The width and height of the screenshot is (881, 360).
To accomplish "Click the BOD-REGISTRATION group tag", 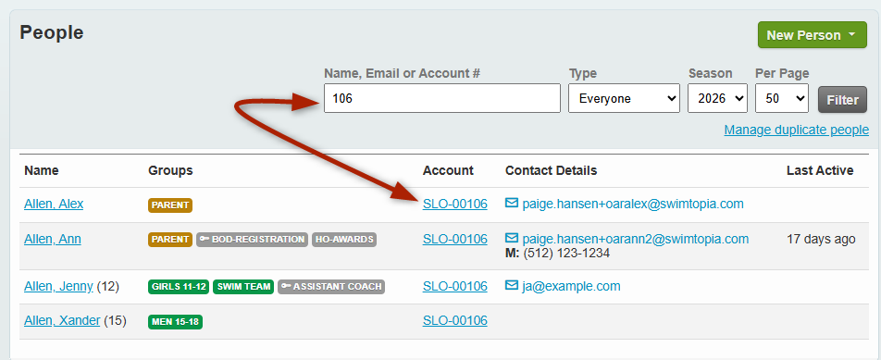I will click(253, 240).
